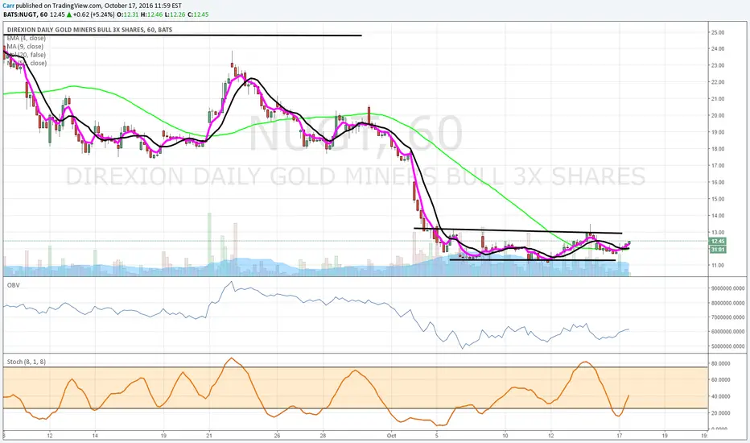The image size is (750, 443).
Task: Click the 10 date axis label
Action: [505, 436]
